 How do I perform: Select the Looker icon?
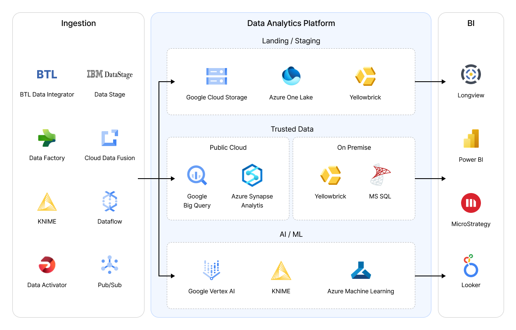pyautogui.click(x=471, y=266)
